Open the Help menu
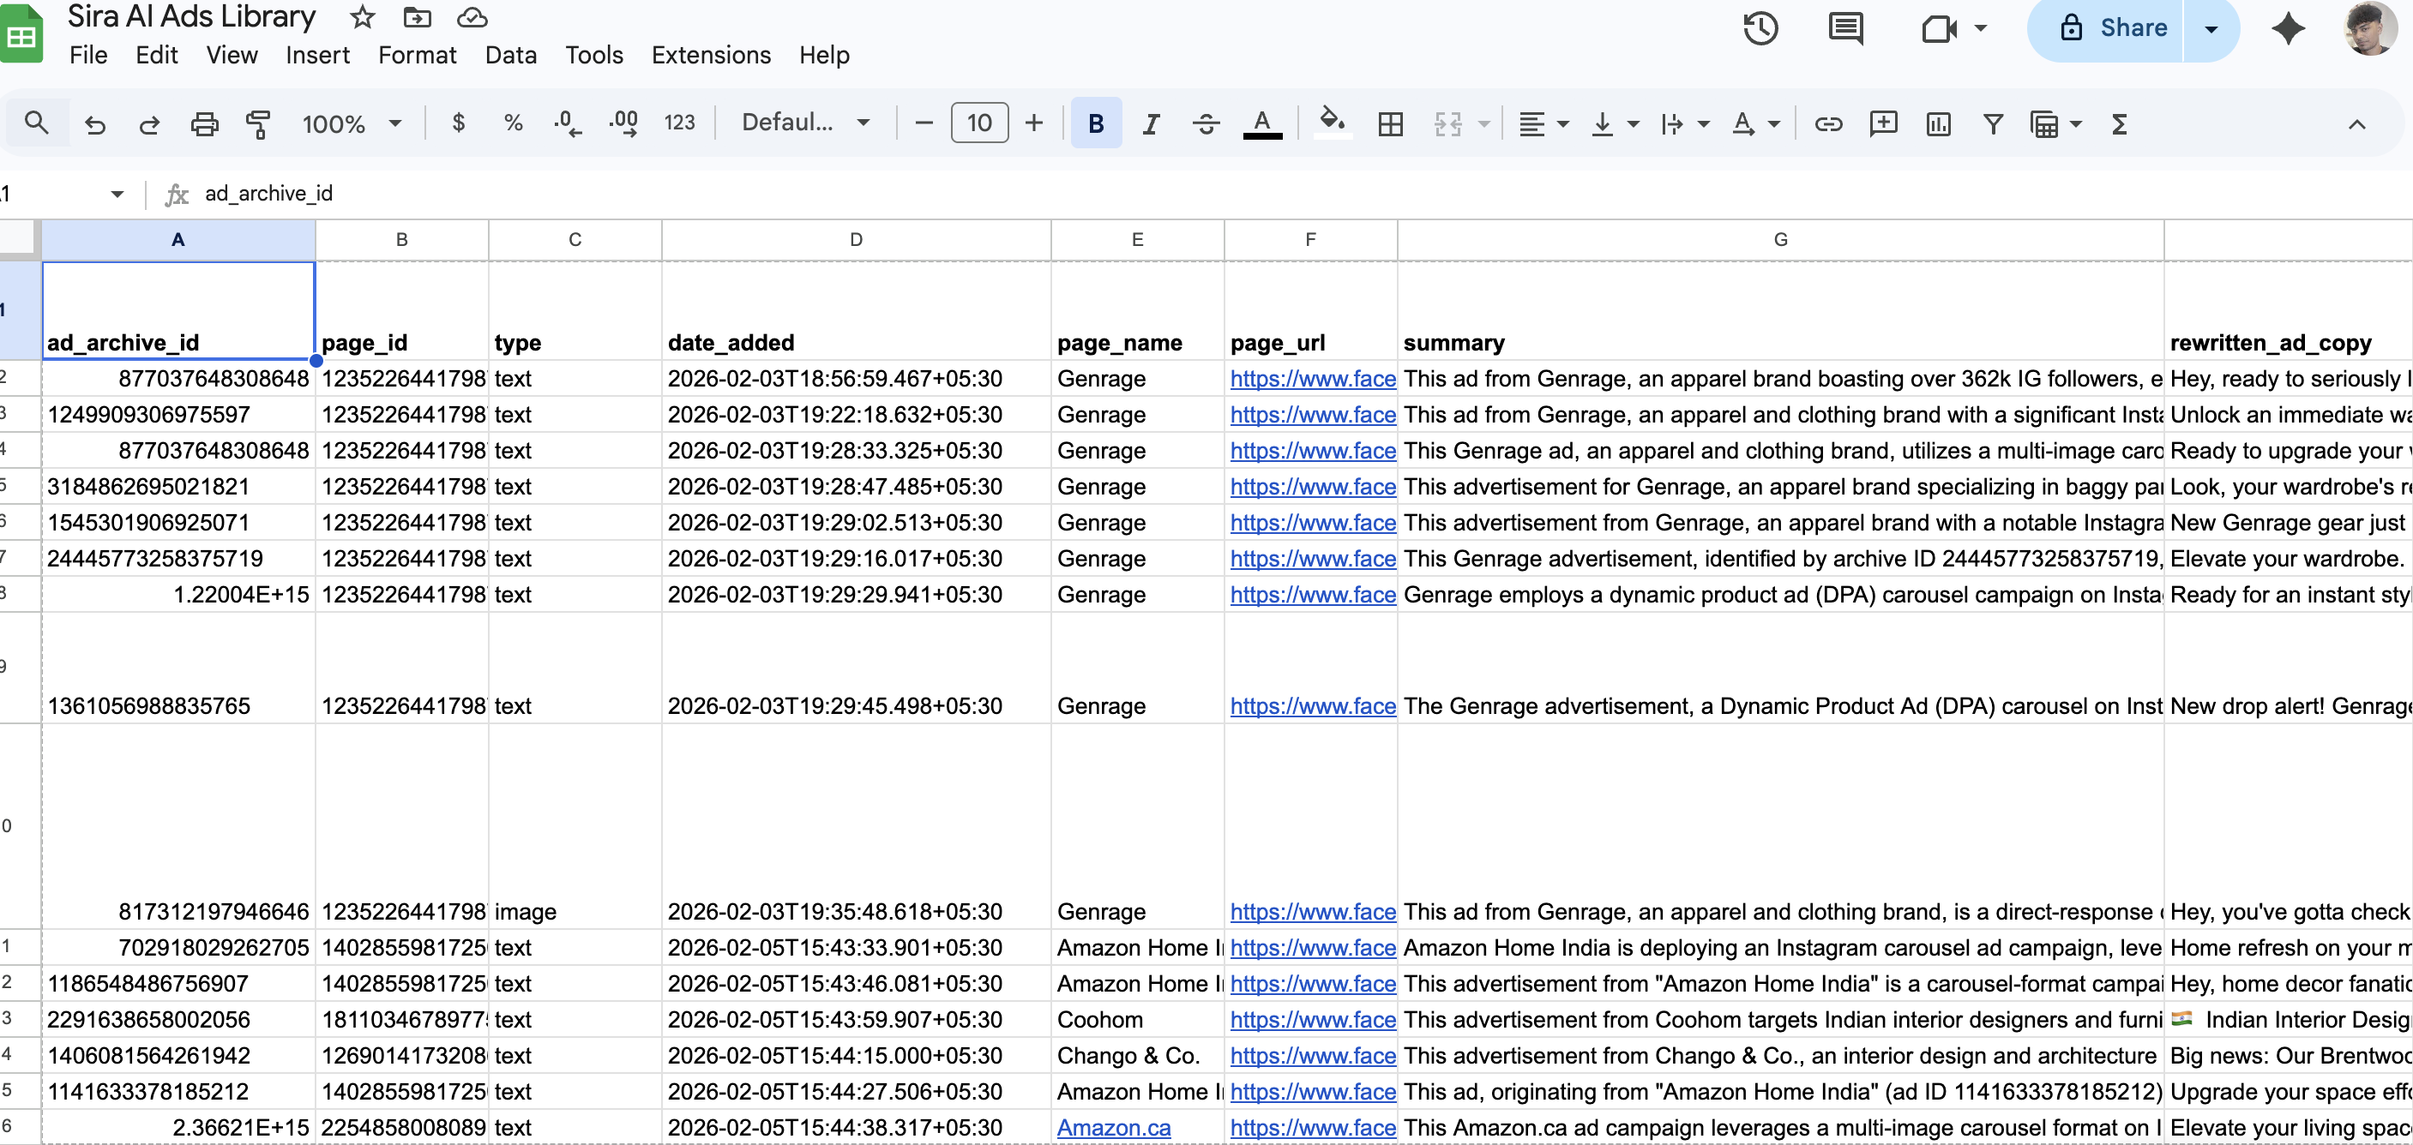The width and height of the screenshot is (2413, 1145). [x=824, y=55]
